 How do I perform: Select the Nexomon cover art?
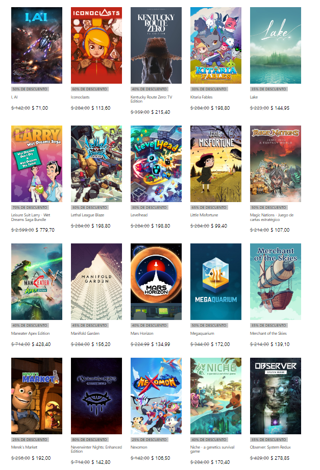coord(156,396)
